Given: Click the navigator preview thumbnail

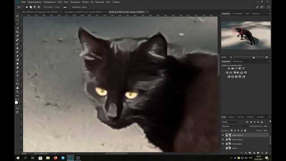Looking at the screenshot, I should [246, 35].
